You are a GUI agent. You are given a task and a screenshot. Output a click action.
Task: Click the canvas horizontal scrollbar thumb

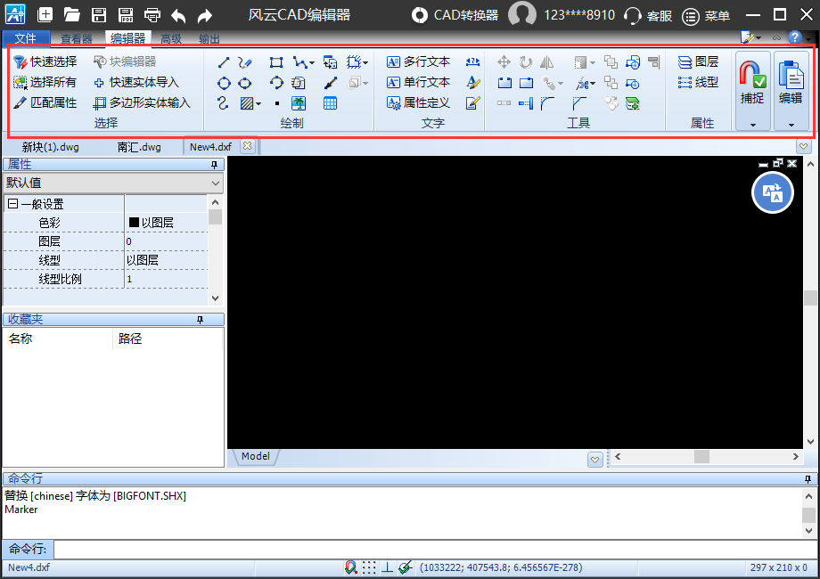coord(701,457)
